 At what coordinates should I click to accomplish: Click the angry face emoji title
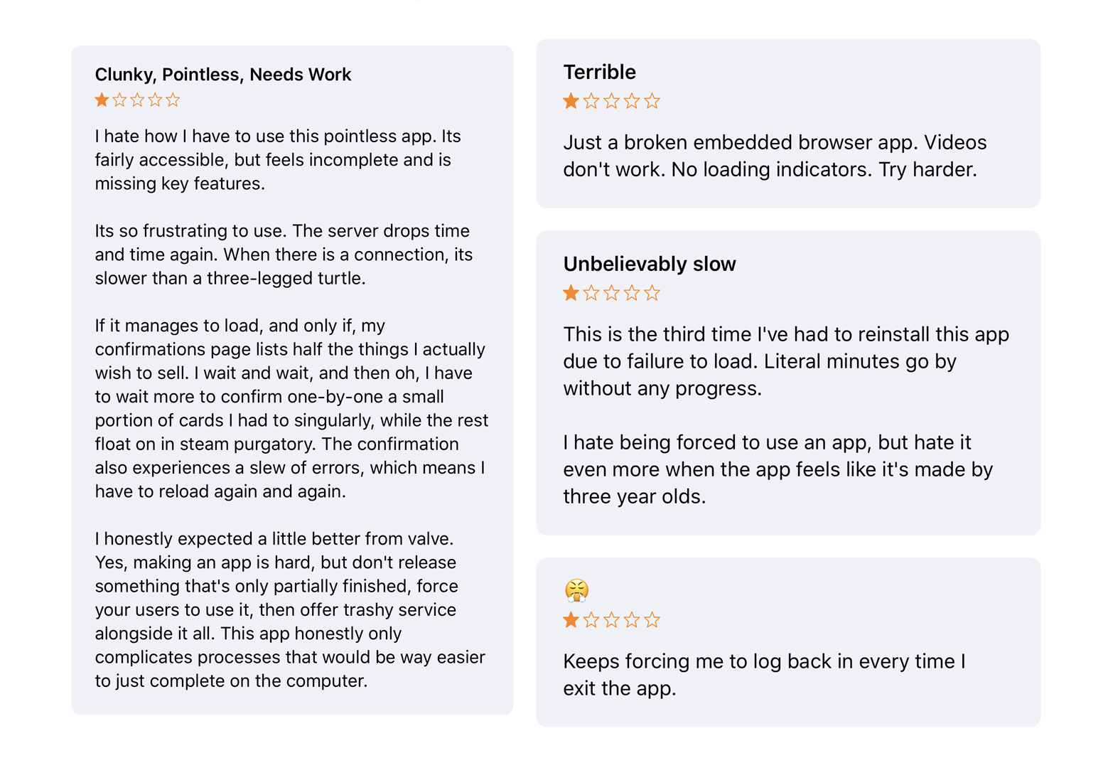click(576, 590)
